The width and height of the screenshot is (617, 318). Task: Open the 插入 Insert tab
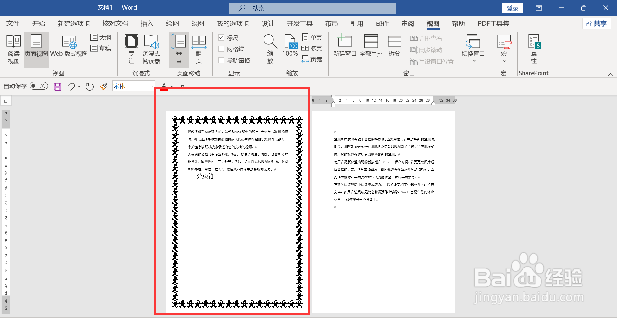147,23
